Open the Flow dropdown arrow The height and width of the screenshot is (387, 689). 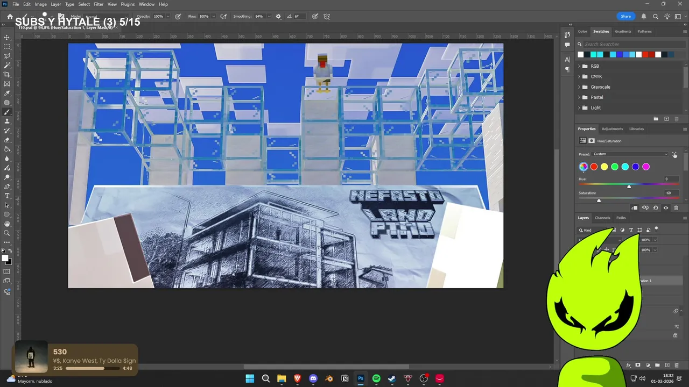[x=213, y=17]
